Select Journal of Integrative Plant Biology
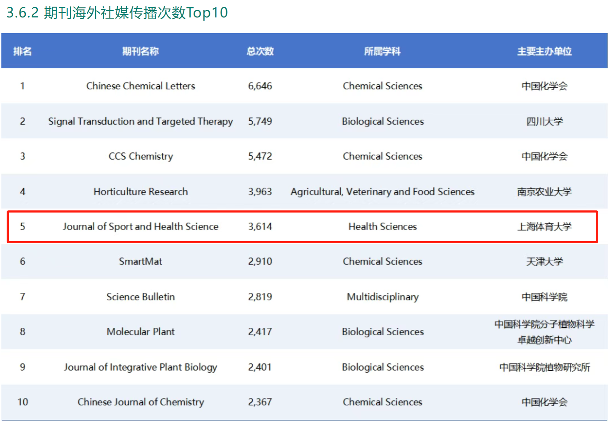 click(x=140, y=367)
